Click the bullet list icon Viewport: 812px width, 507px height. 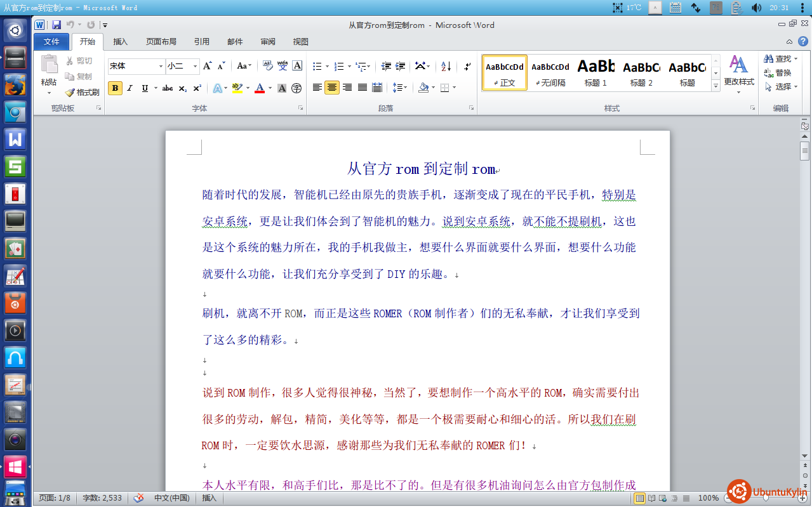pyautogui.click(x=317, y=66)
